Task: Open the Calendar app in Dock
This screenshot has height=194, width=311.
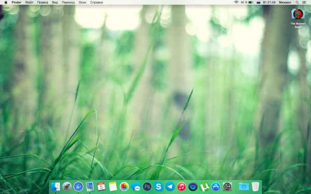Action: pos(101,186)
